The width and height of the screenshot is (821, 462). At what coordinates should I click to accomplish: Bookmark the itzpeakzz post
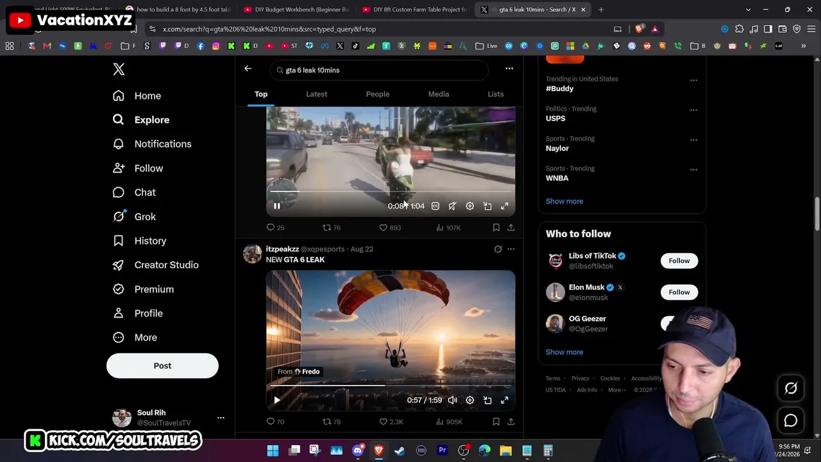click(x=496, y=422)
